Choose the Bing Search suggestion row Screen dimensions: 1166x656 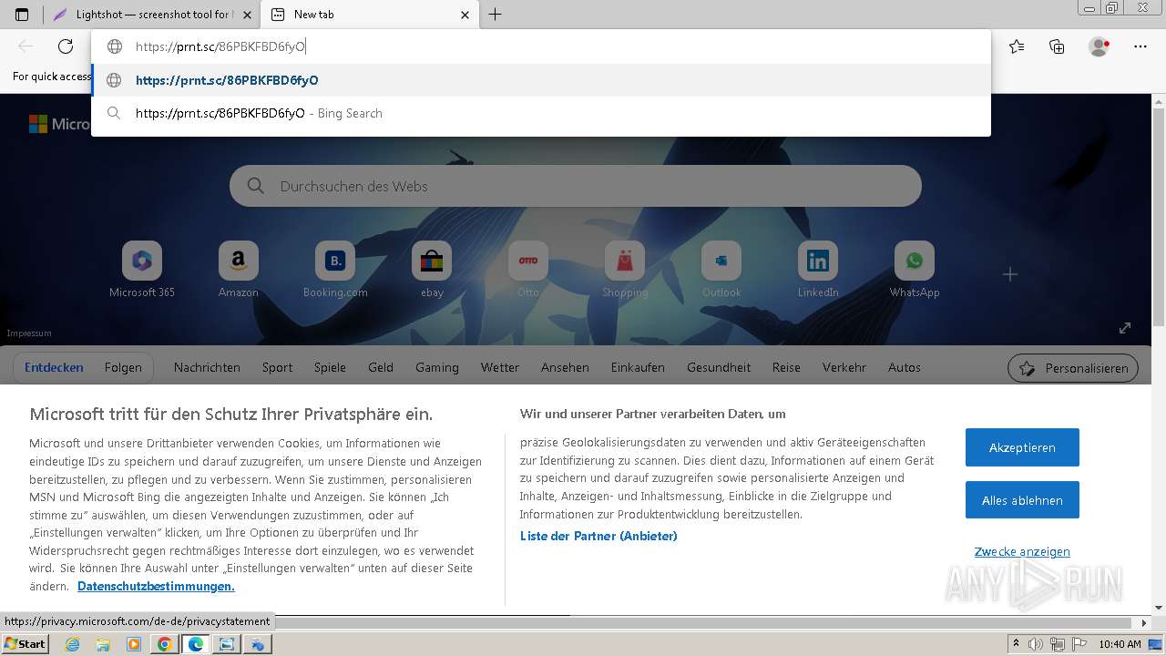click(541, 113)
